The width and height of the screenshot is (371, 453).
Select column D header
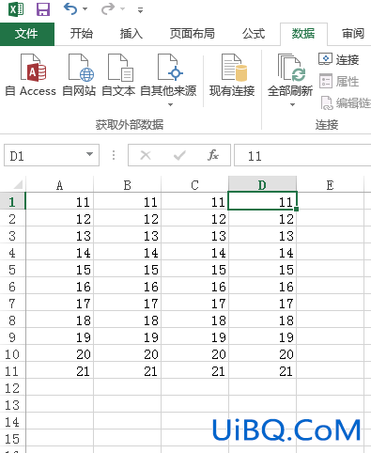(262, 185)
